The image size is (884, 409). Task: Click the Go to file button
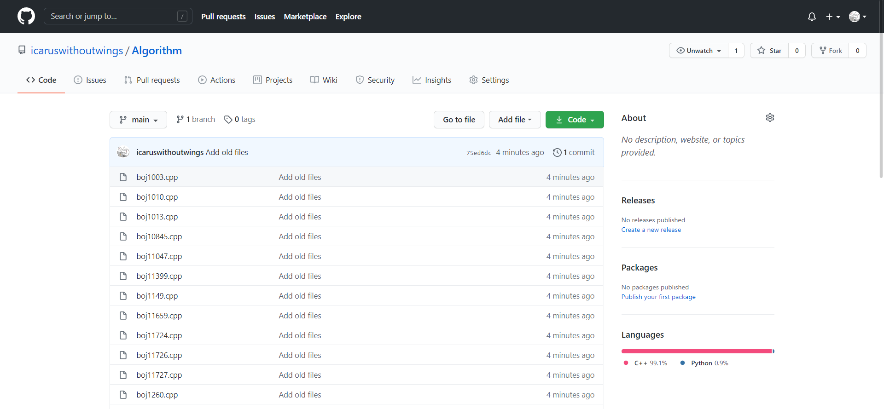pyautogui.click(x=459, y=120)
